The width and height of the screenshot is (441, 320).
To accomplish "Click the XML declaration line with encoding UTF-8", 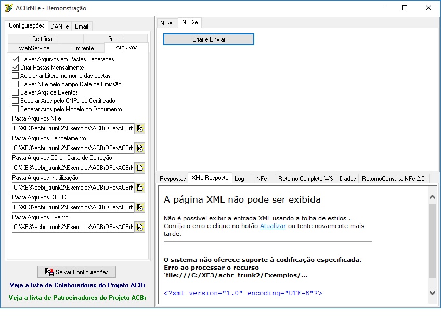I will [x=243, y=293].
